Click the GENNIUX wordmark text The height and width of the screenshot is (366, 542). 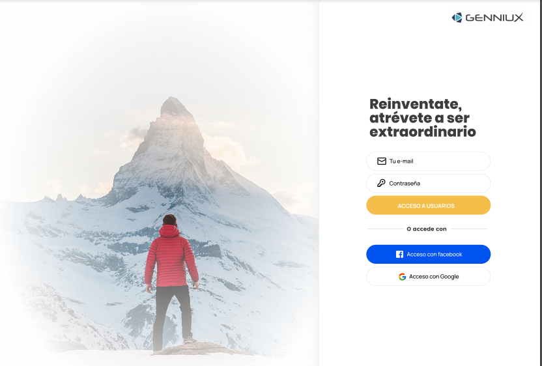click(494, 18)
